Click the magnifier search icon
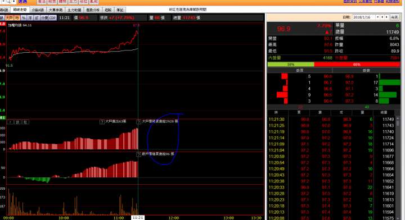The width and height of the screenshot is (405, 220). coord(8,2)
